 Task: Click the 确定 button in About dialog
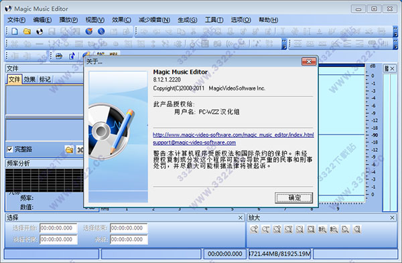pos(294,197)
